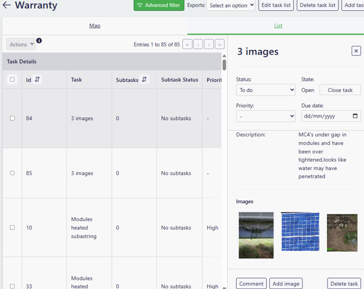Click the back arrow beside Warranty
The height and width of the screenshot is (289, 364).
(x=6, y=6)
